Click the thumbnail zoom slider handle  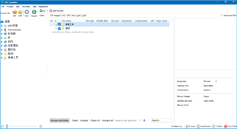[7, 126]
